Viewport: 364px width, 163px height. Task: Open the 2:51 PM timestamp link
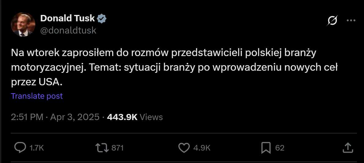[27, 117]
